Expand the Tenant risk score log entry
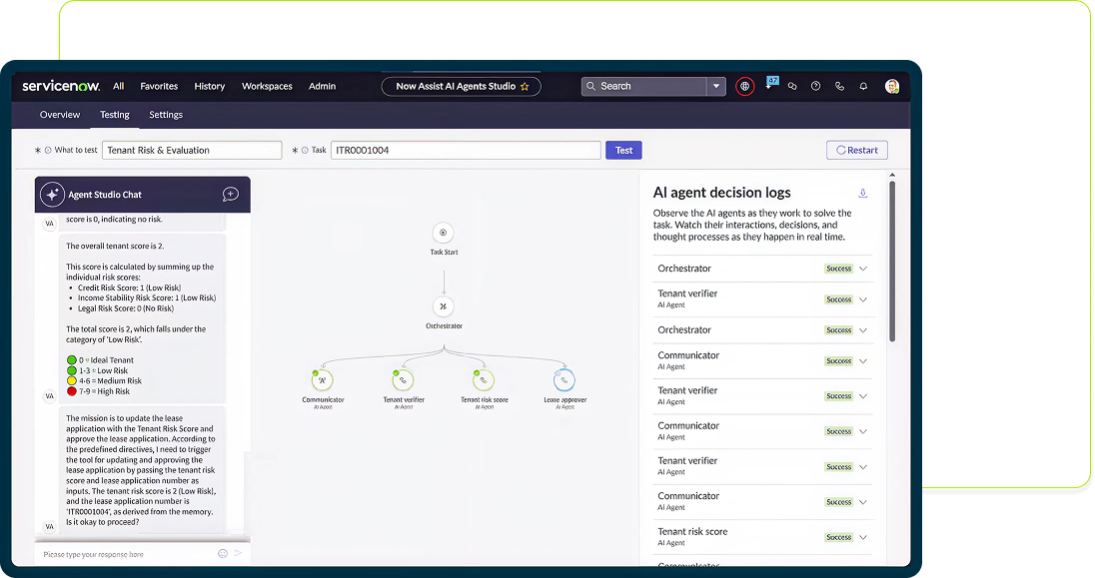1095x578 pixels. [x=863, y=537]
